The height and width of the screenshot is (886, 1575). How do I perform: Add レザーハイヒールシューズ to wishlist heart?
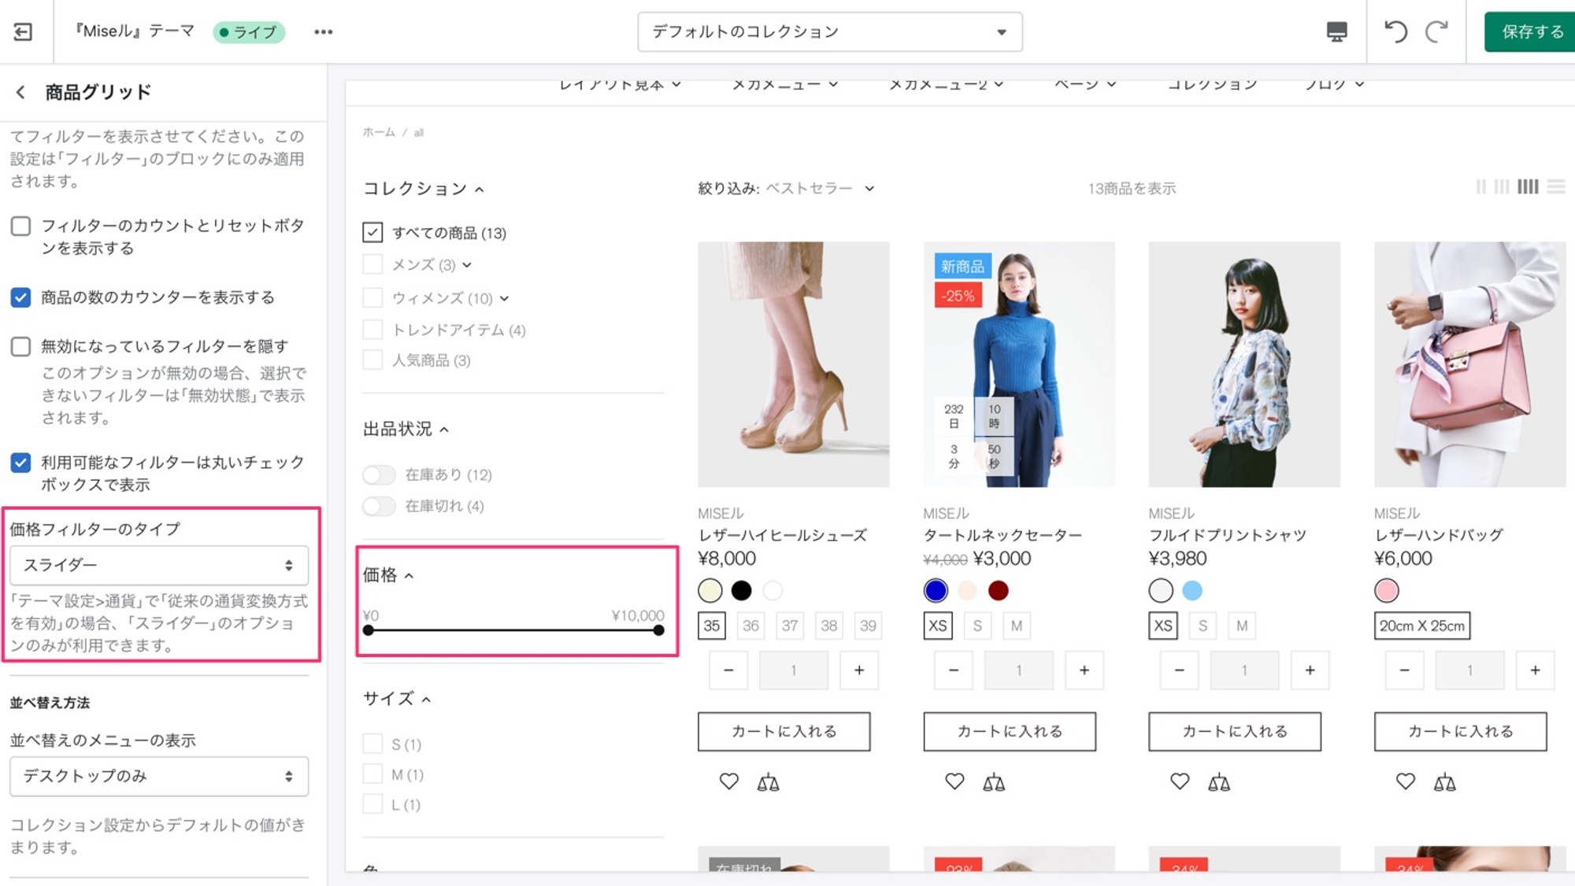728,781
